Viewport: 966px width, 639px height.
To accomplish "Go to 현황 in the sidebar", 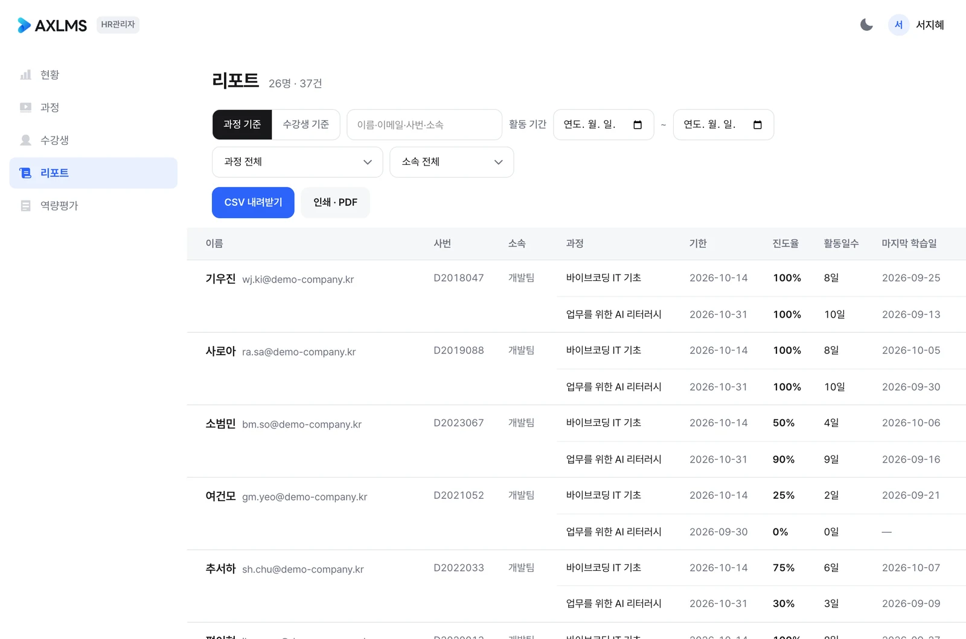I will 94,75.
